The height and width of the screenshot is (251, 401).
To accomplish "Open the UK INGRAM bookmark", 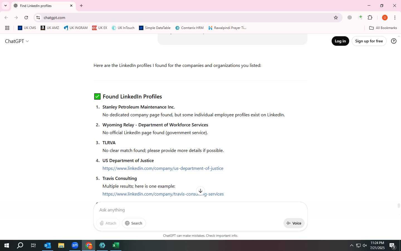I will click(76, 28).
